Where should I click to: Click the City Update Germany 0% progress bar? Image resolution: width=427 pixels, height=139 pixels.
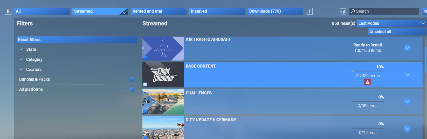pos(368,128)
